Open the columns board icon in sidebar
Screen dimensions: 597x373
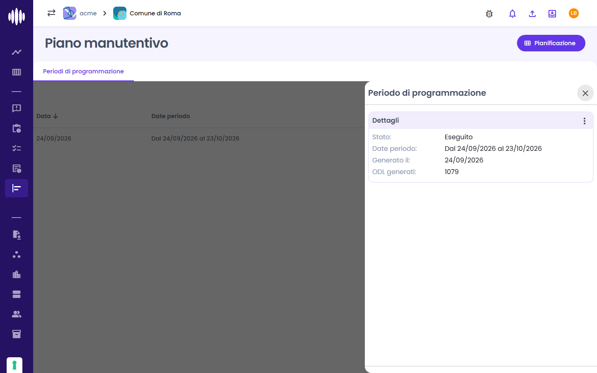pos(17,72)
